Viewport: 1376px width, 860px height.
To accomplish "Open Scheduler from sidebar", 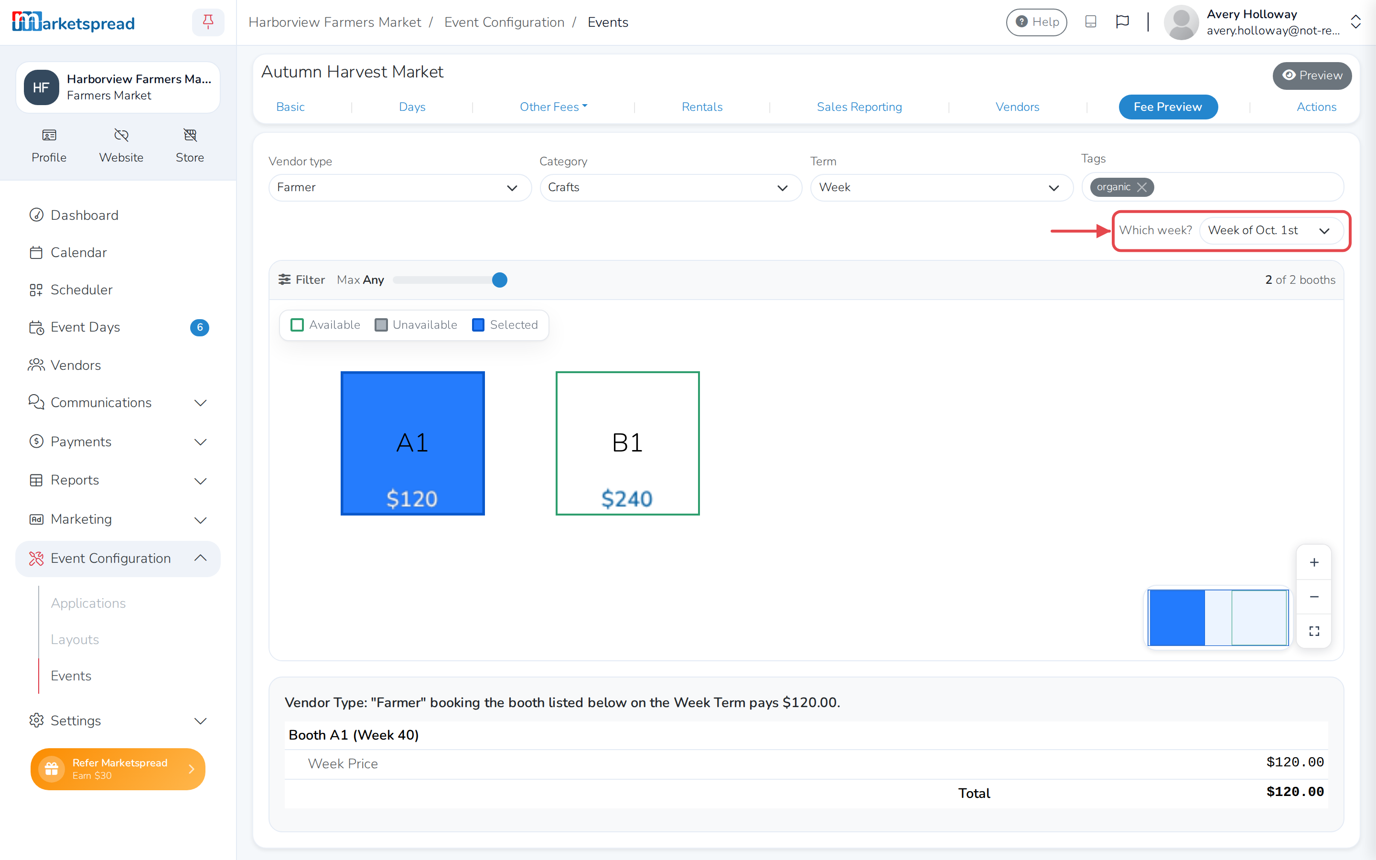I will pyautogui.click(x=118, y=290).
